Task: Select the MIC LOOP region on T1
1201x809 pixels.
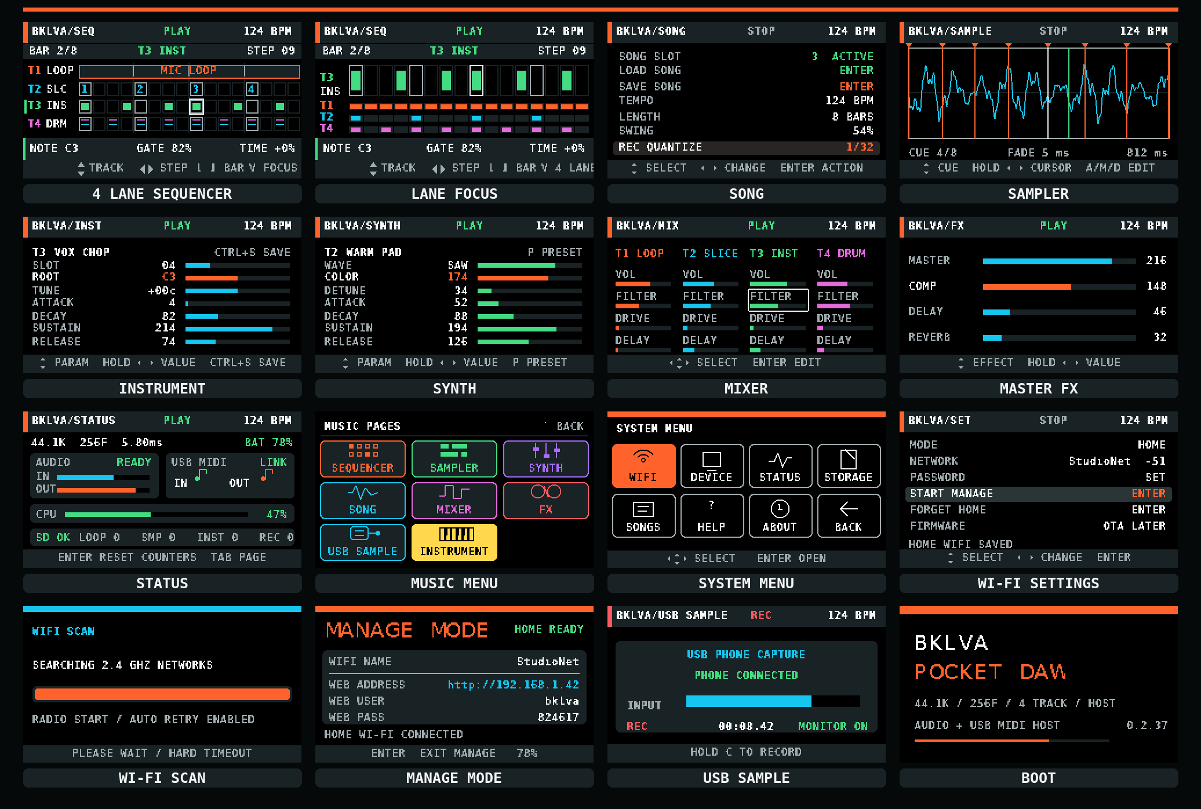Action: [x=189, y=71]
